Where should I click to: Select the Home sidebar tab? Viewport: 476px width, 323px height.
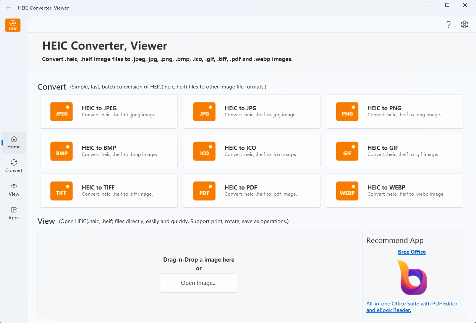(14, 142)
